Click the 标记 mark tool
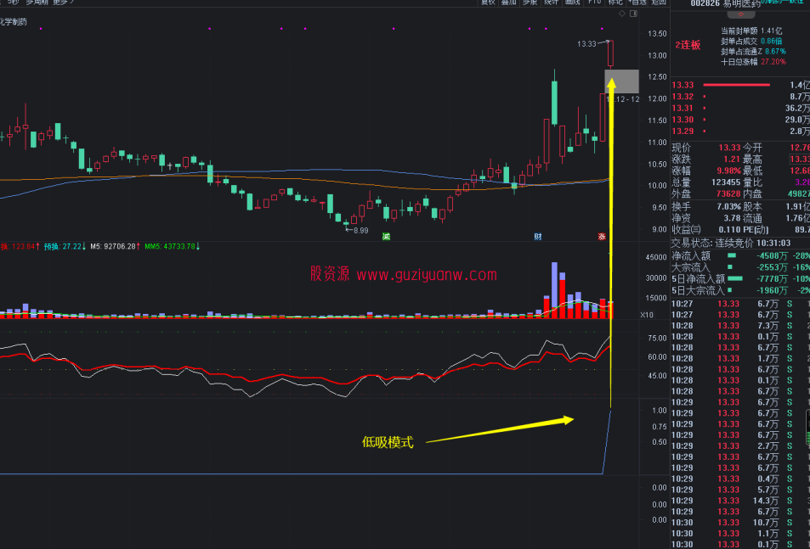 (x=615, y=3)
